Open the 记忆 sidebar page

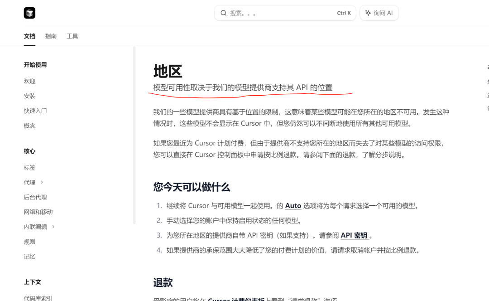point(29,257)
